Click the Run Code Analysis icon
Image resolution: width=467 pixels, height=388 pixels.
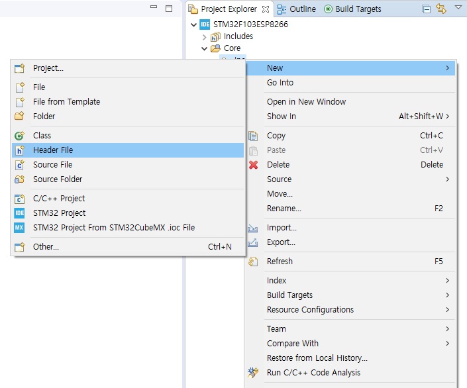[253, 373]
